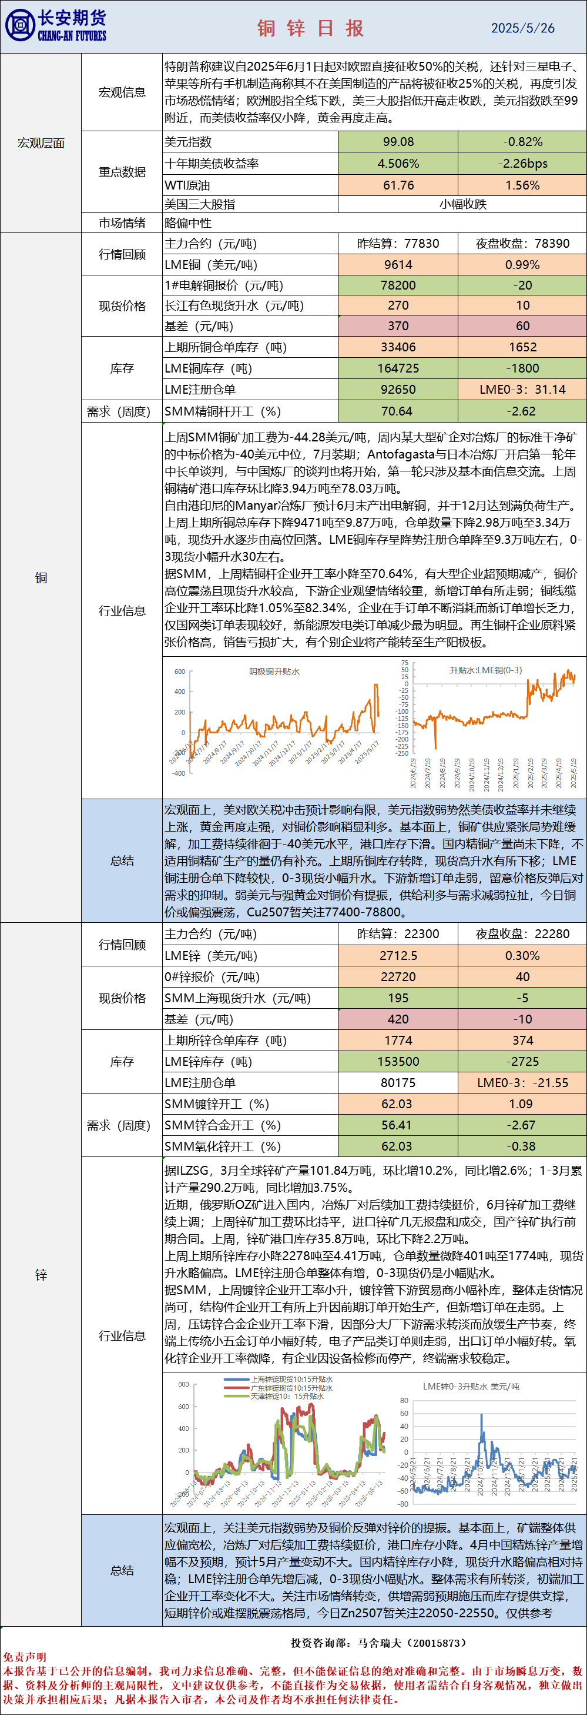
Task: Select the LME铜 change 0.99%
Action: (x=522, y=265)
